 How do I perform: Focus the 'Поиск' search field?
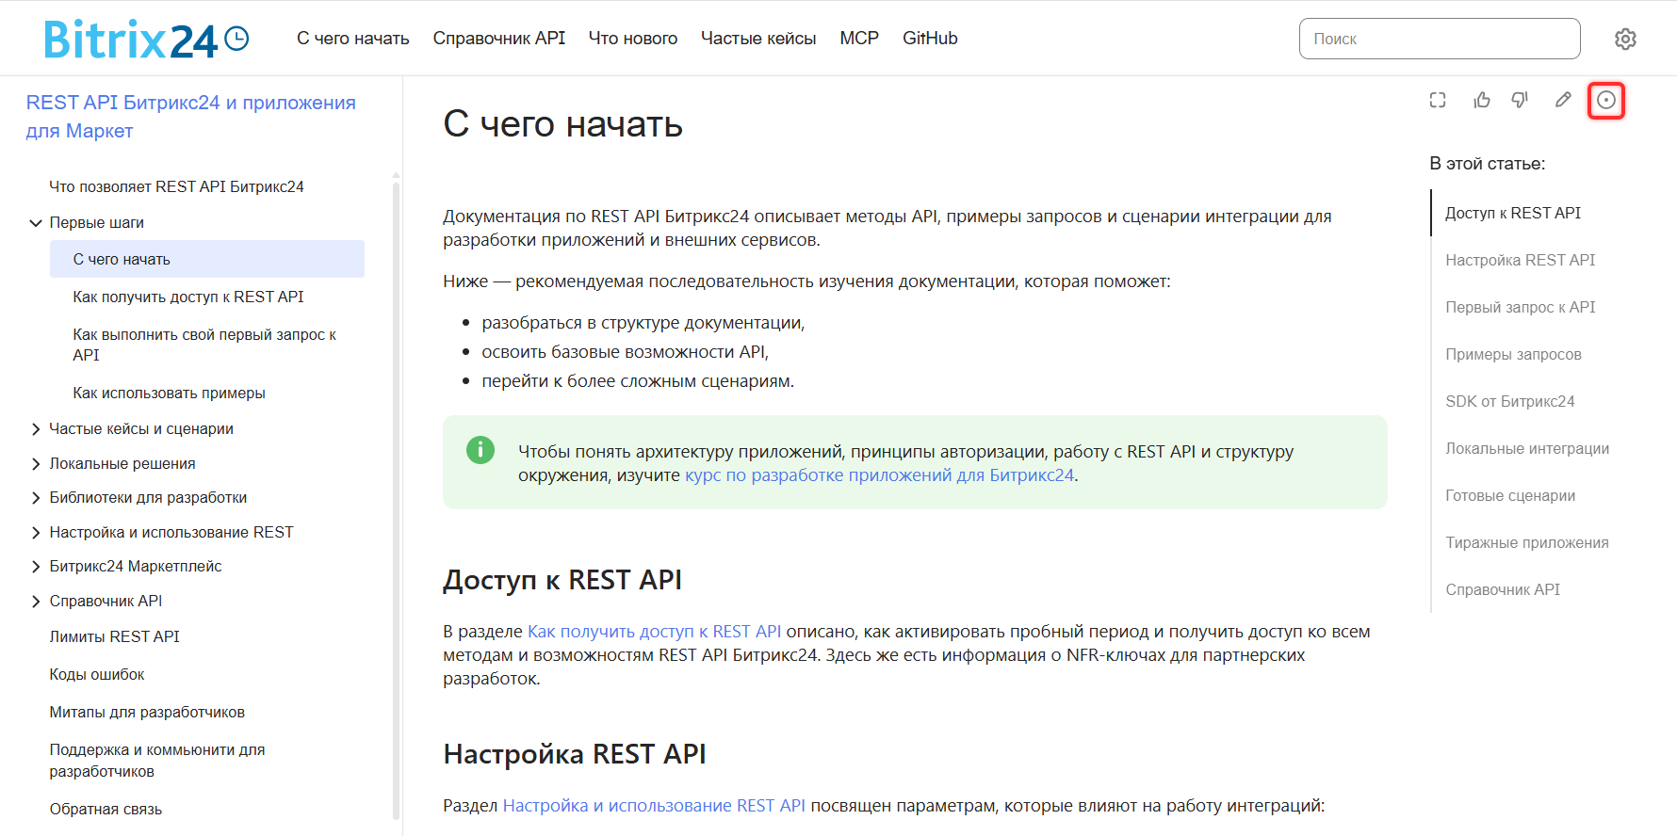(x=1440, y=39)
